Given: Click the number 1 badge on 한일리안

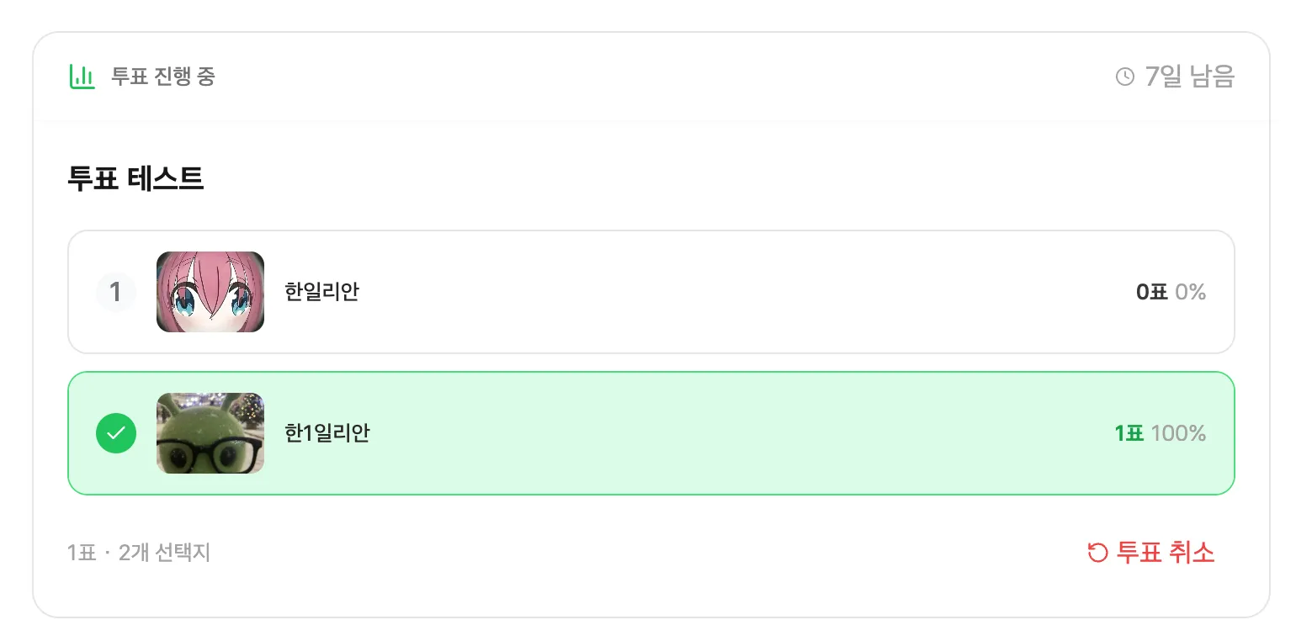Looking at the screenshot, I should (x=116, y=292).
